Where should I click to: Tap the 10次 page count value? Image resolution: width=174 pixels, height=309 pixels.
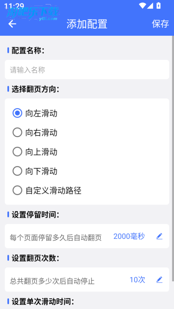137,280
